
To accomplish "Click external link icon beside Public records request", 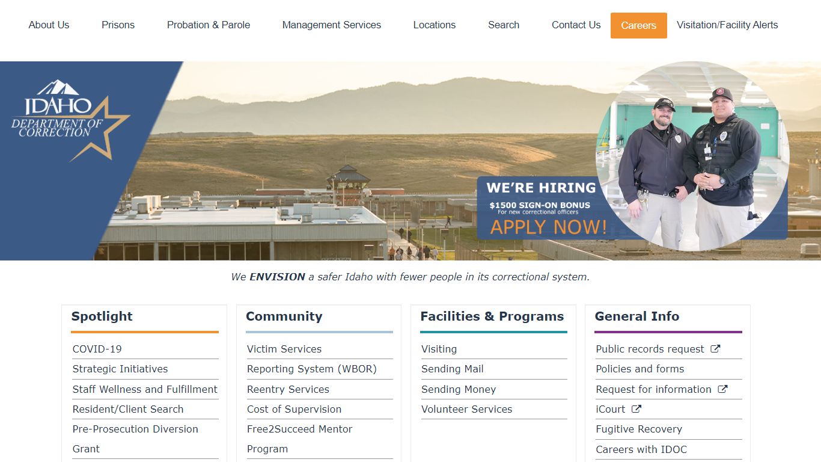I will tap(715, 349).
